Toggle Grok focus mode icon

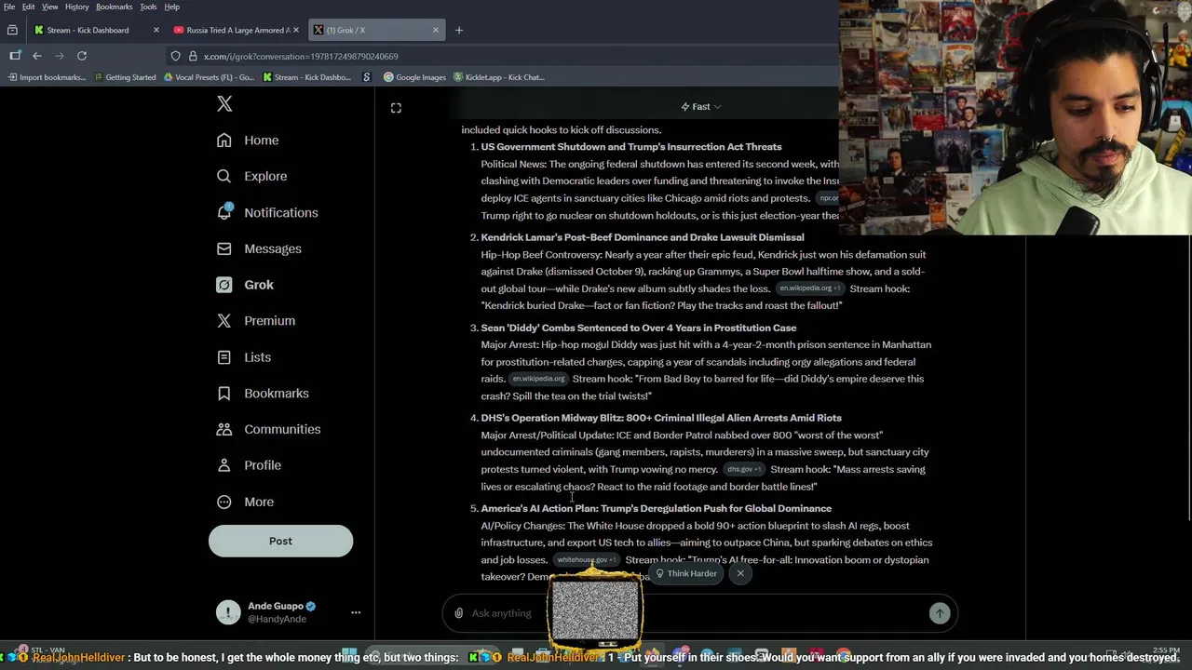tap(396, 108)
